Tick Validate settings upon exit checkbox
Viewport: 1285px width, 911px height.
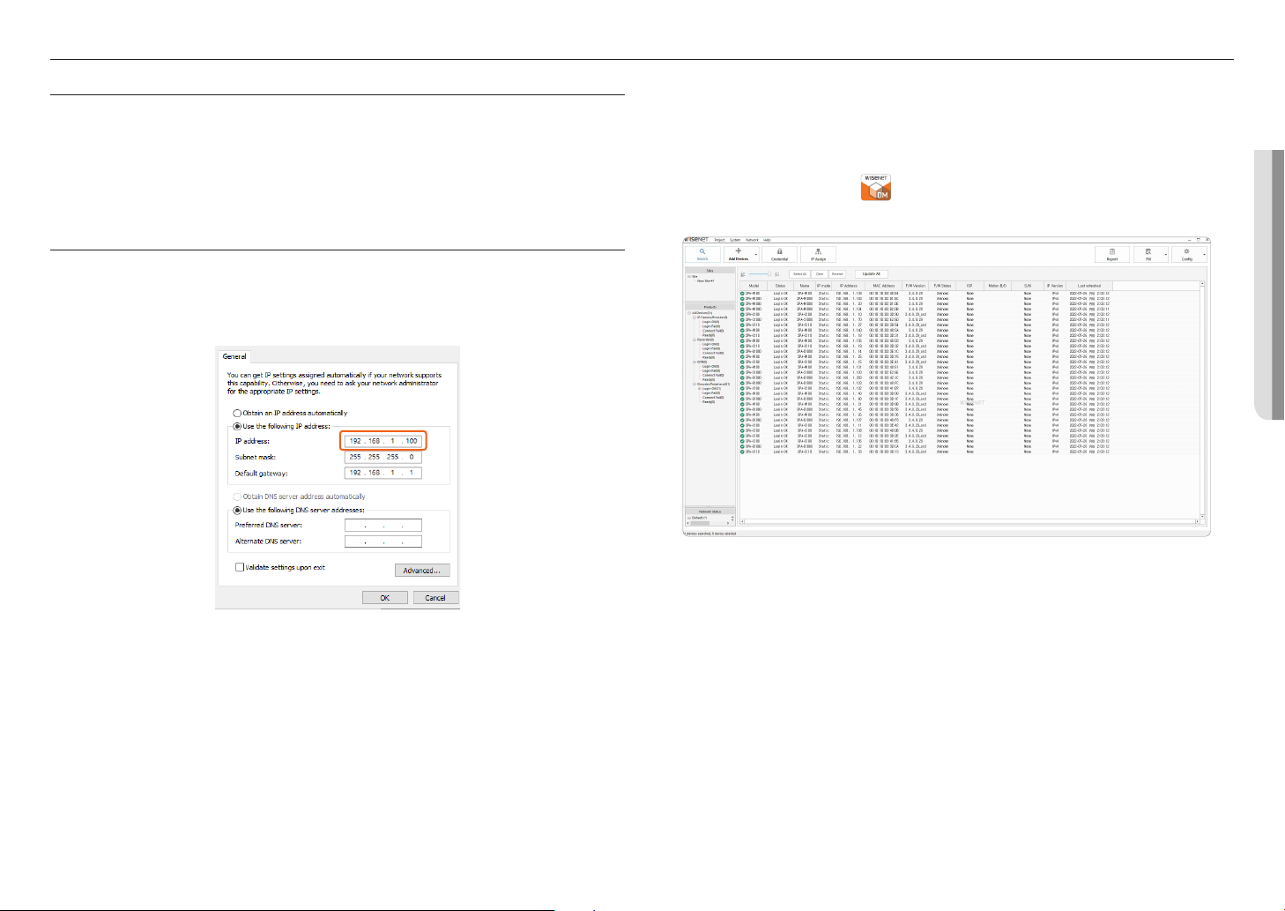(240, 567)
